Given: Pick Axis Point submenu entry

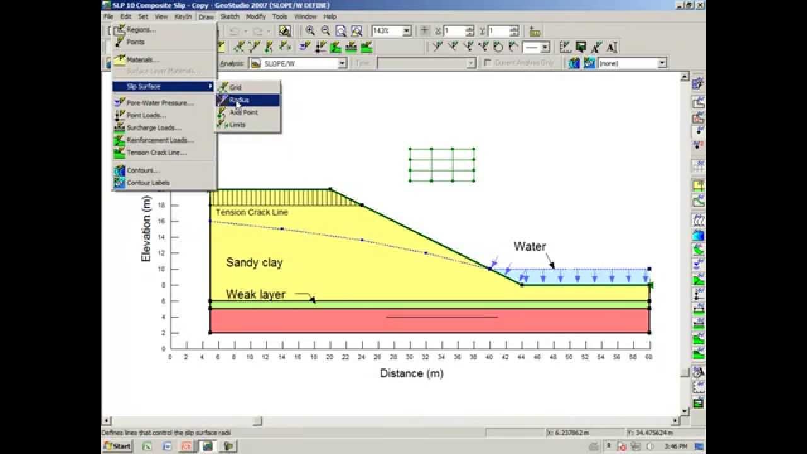Looking at the screenshot, I should tap(248, 112).
